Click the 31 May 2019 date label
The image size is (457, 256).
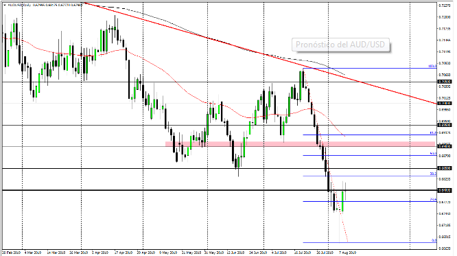tap(214, 253)
